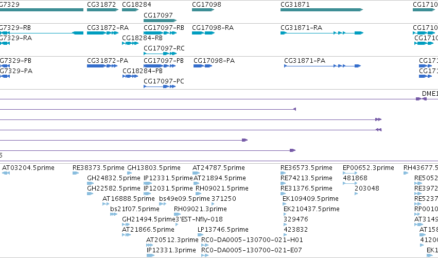Click the CG31872-RA transcript glyph
438x258 pixels.
(102, 33)
